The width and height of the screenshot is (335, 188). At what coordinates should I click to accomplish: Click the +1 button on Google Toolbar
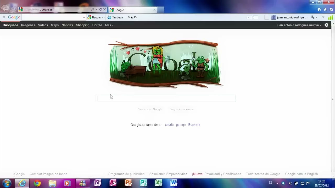click(x=249, y=17)
